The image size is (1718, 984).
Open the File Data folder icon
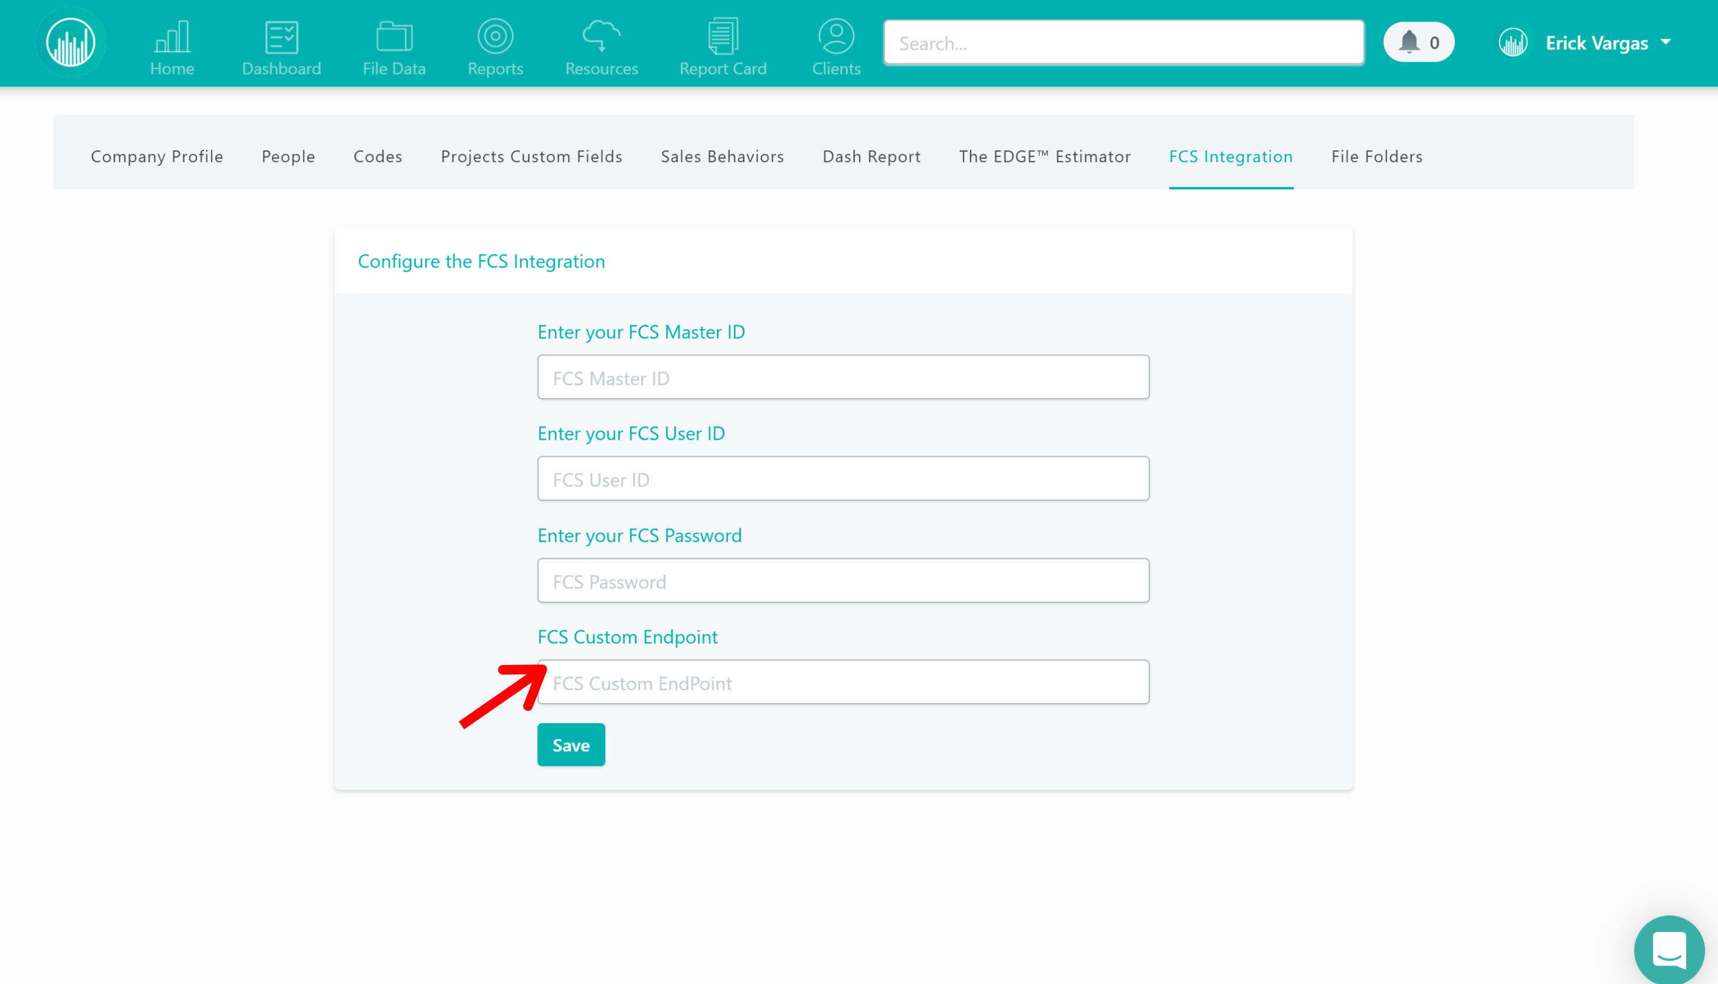click(x=394, y=37)
